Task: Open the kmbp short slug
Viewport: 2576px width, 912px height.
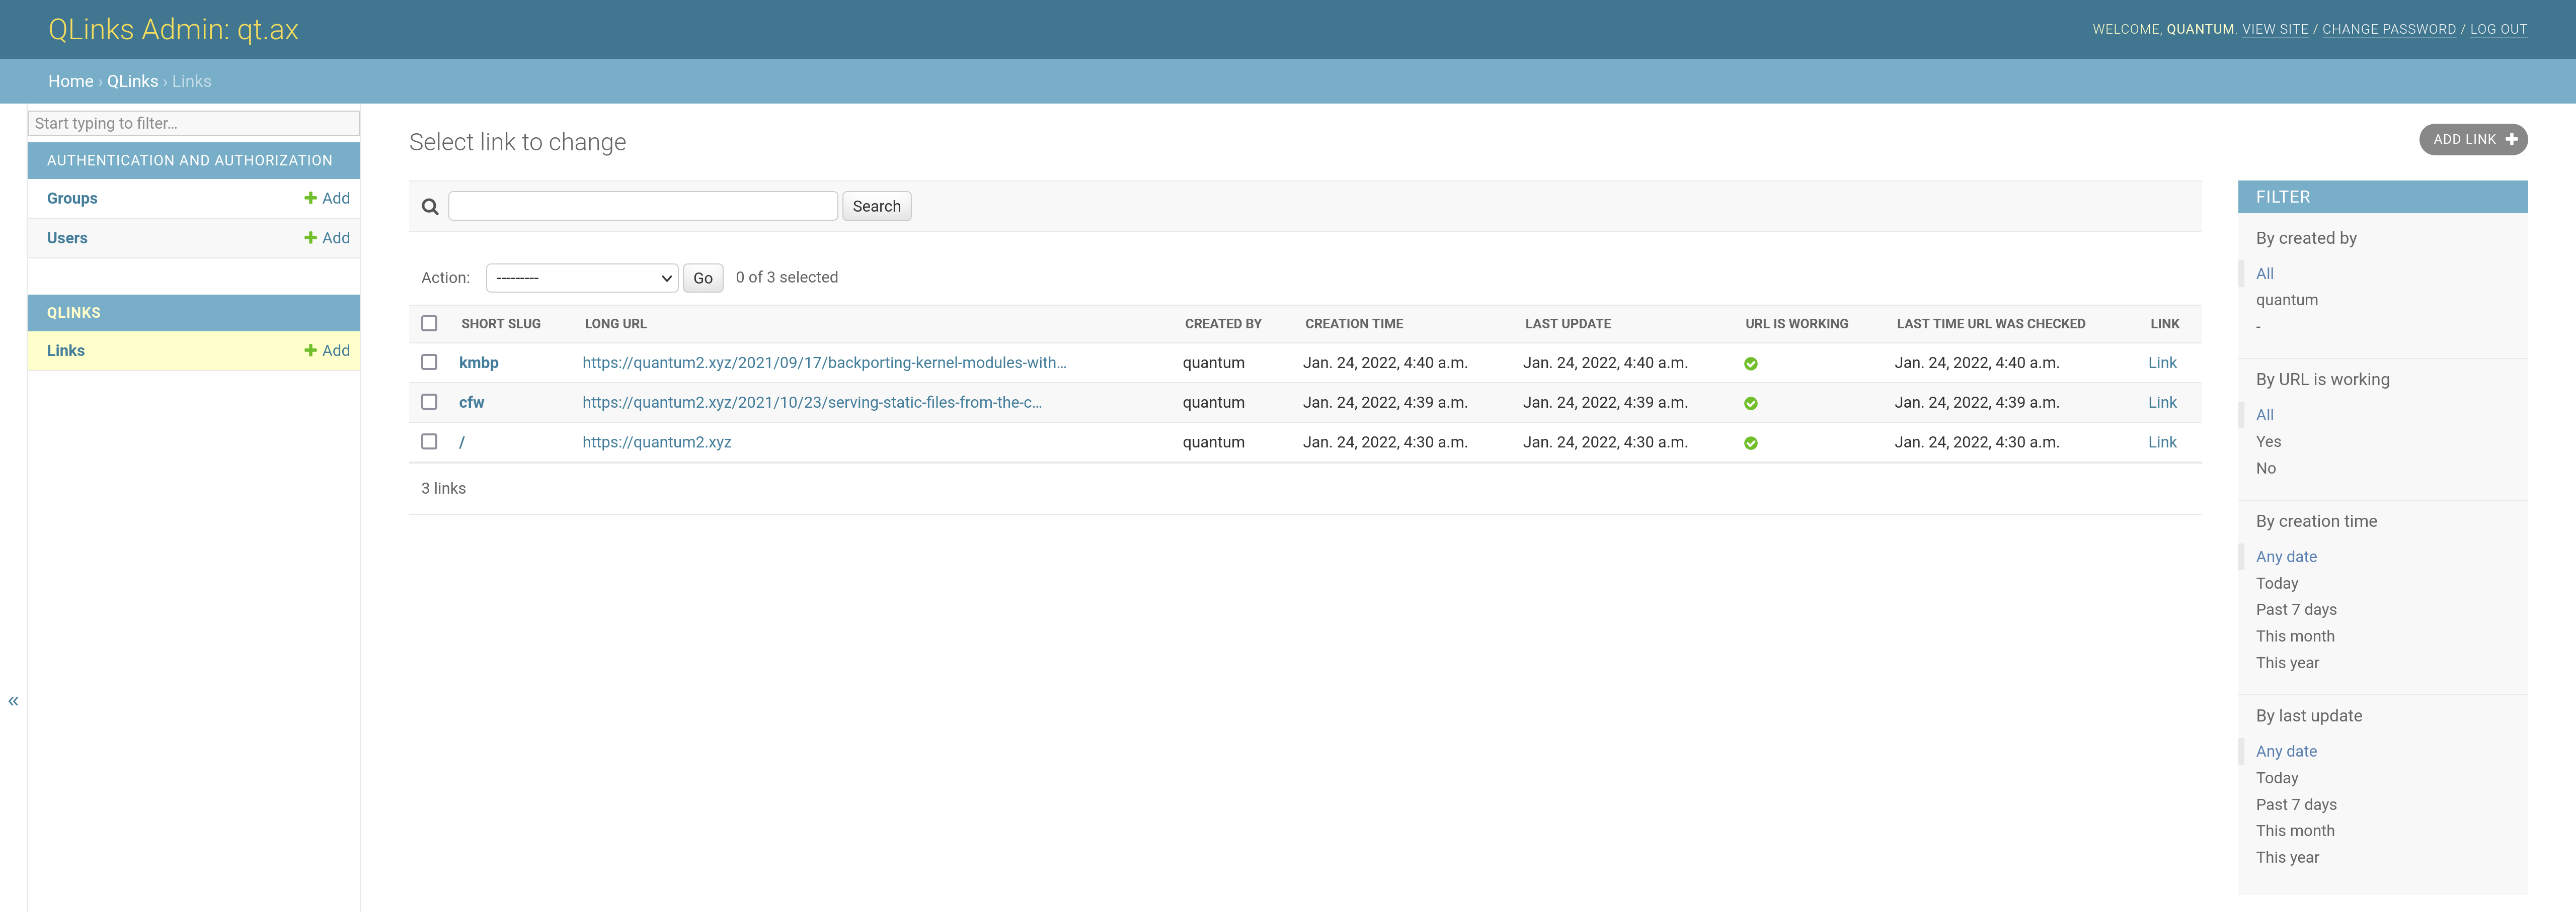Action: tap(478, 362)
